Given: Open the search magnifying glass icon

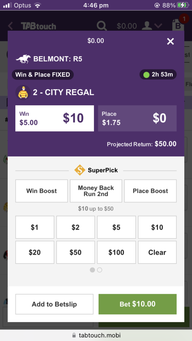Looking at the screenshot, I should [102, 26].
